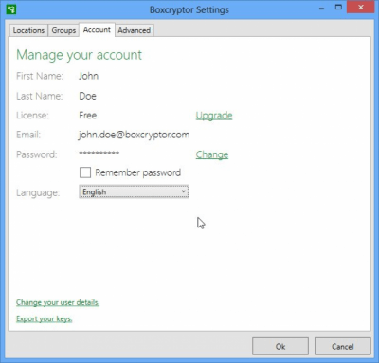The height and width of the screenshot is (363, 379).
Task: Click the Upgrade license link
Action: coord(214,116)
